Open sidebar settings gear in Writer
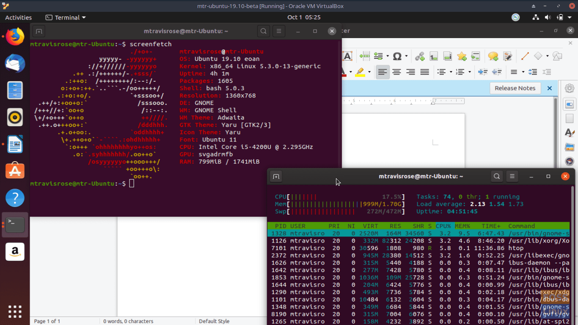The image size is (578, 325). click(570, 88)
